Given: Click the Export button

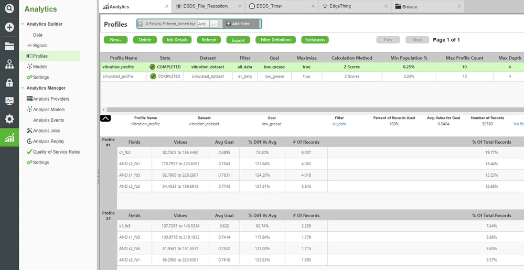Looking at the screenshot, I should click(x=238, y=40).
